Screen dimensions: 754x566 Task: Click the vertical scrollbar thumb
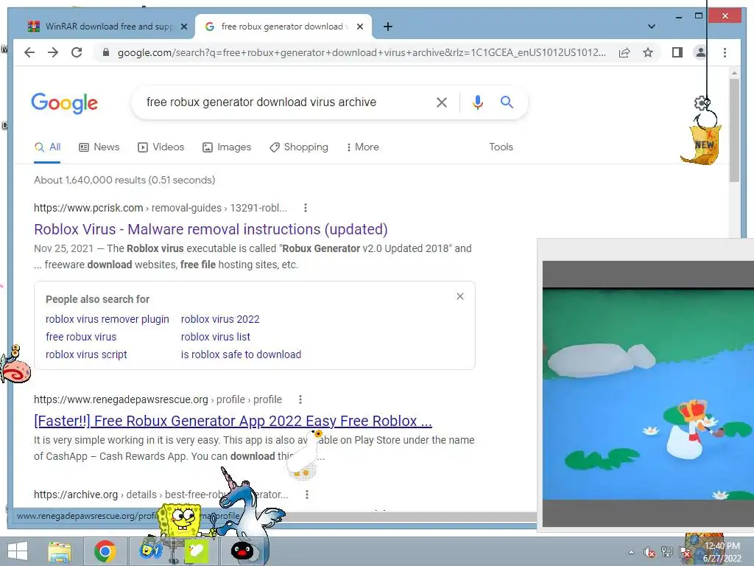click(734, 130)
